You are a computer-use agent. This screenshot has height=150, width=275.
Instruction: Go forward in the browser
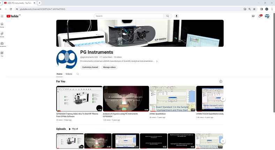click(6, 9)
